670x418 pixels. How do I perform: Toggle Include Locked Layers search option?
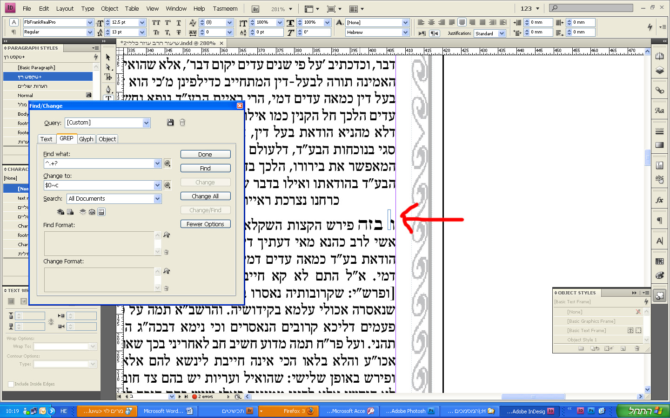coord(60,212)
